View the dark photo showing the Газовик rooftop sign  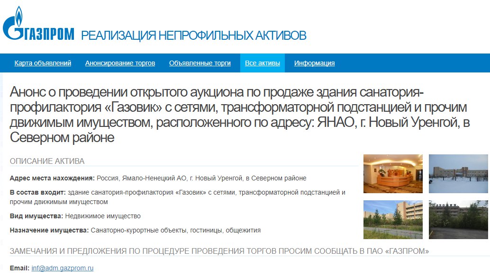(x=458, y=220)
